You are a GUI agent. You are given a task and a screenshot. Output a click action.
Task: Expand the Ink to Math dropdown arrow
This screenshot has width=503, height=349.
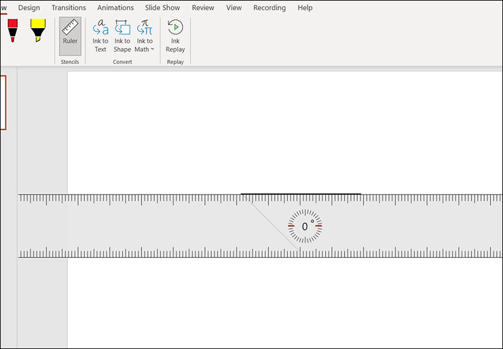click(152, 50)
